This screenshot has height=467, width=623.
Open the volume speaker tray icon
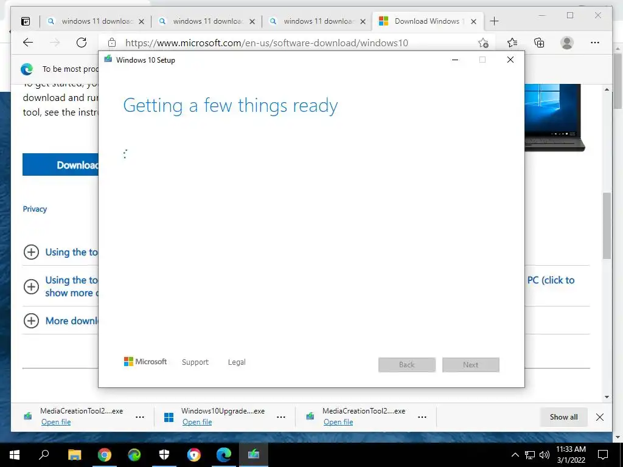(545, 455)
